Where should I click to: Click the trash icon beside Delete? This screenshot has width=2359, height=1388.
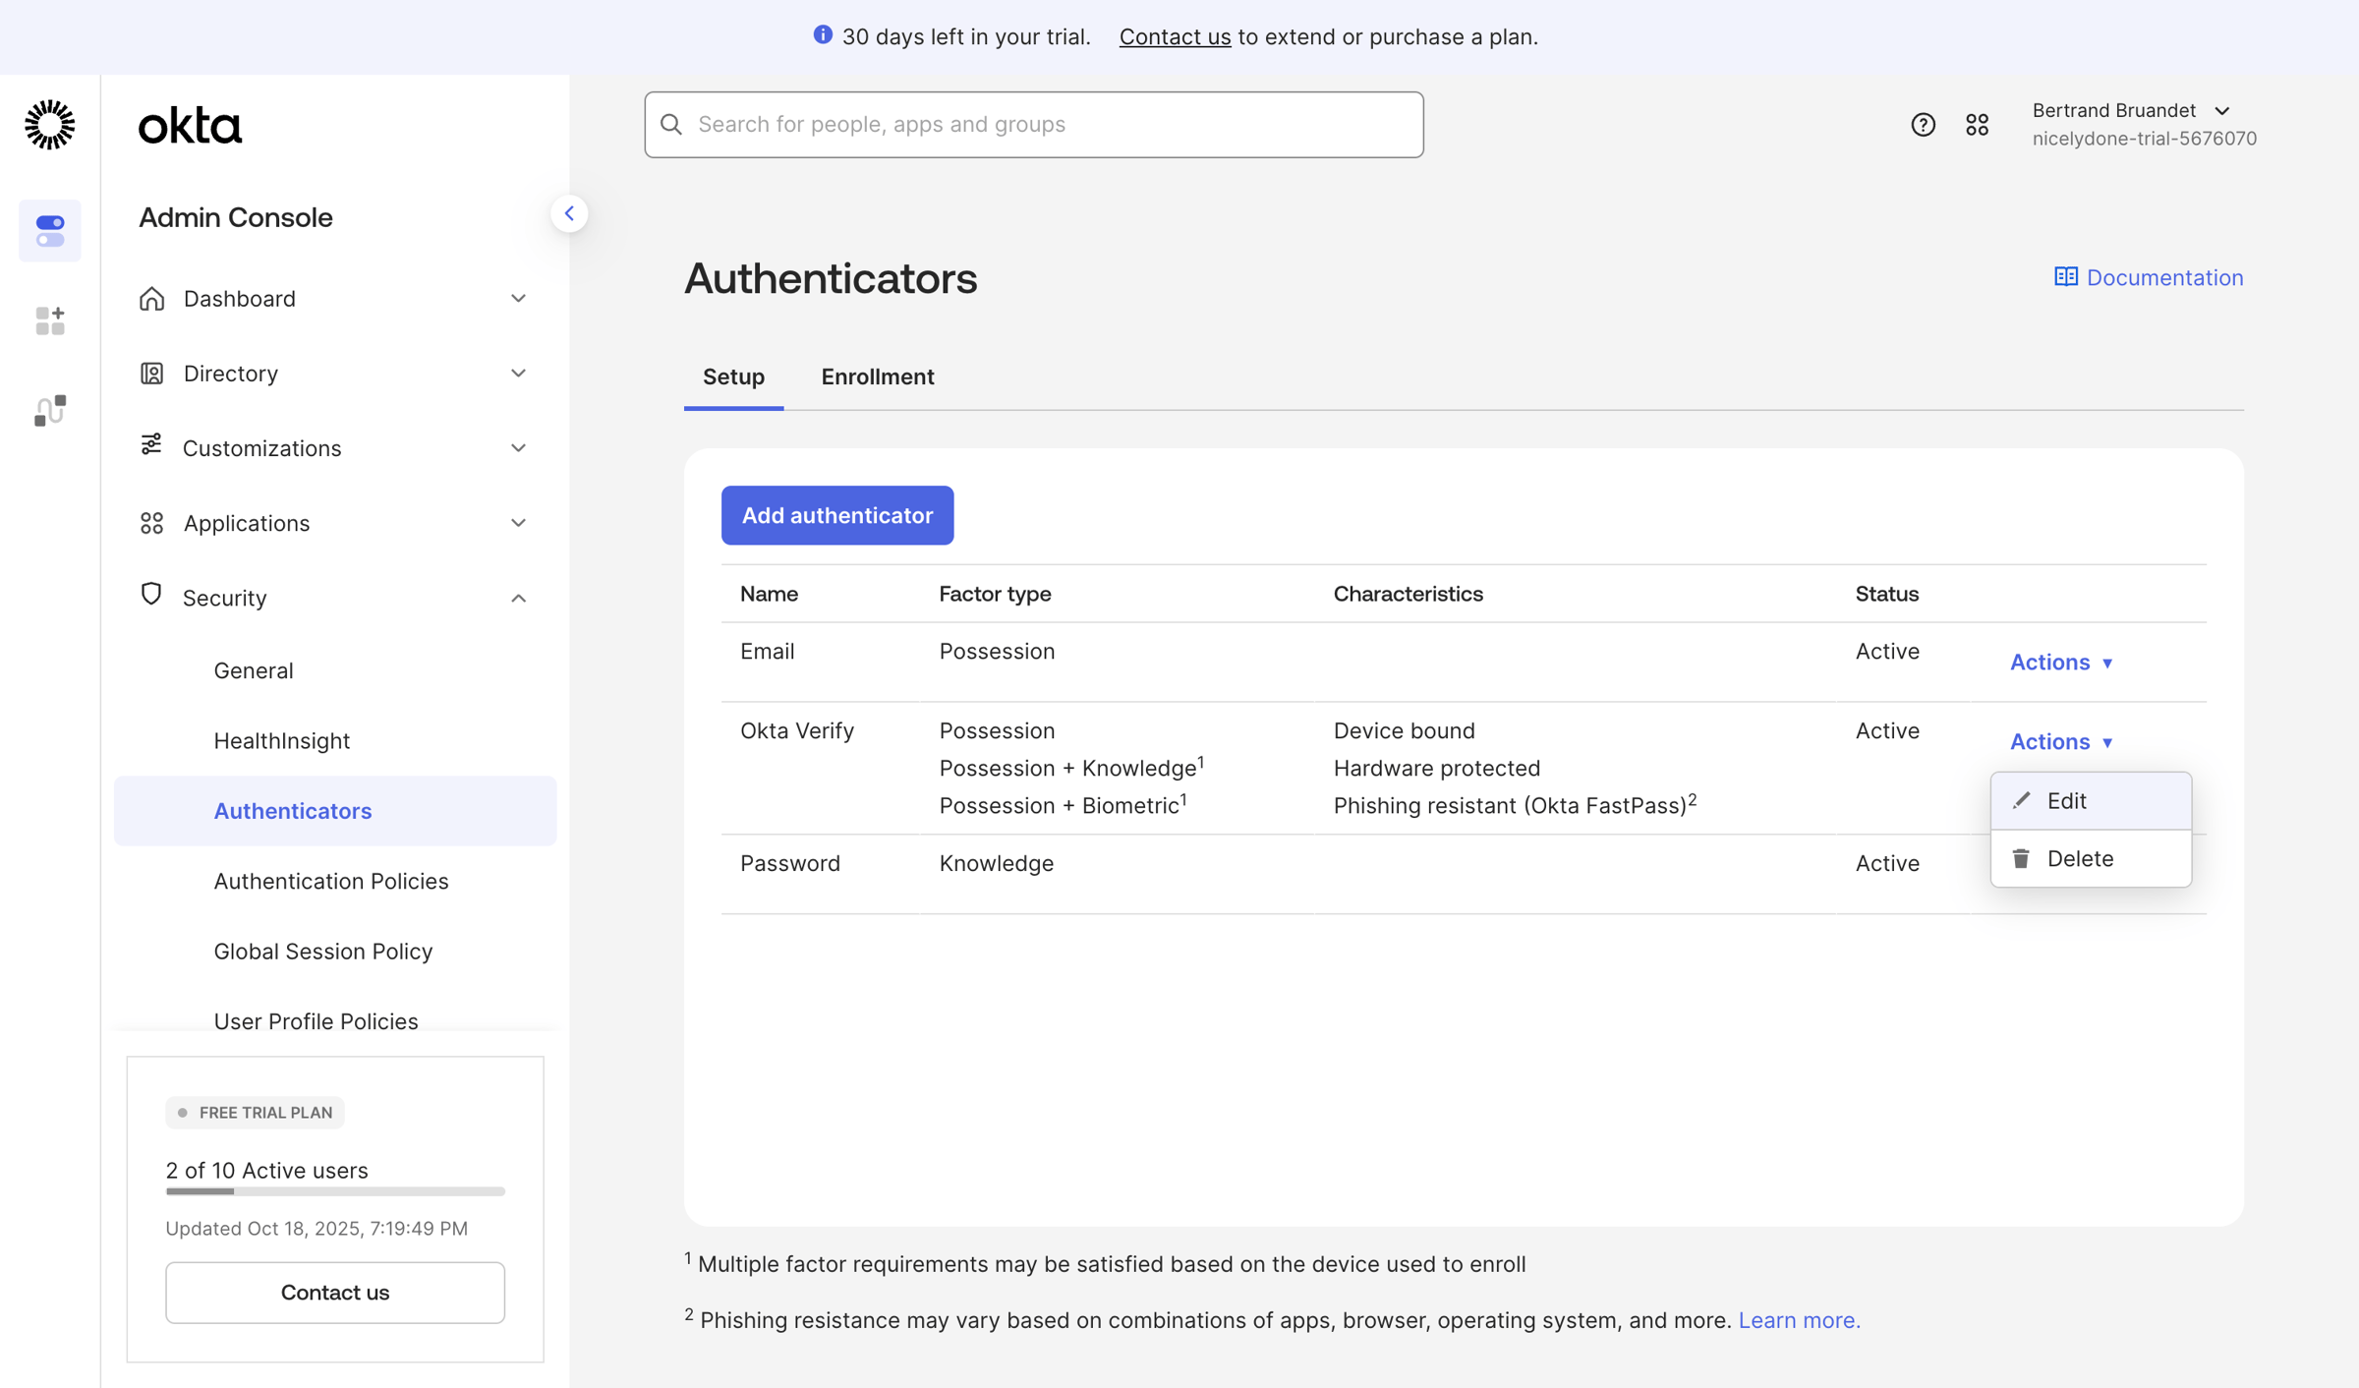coord(2021,858)
